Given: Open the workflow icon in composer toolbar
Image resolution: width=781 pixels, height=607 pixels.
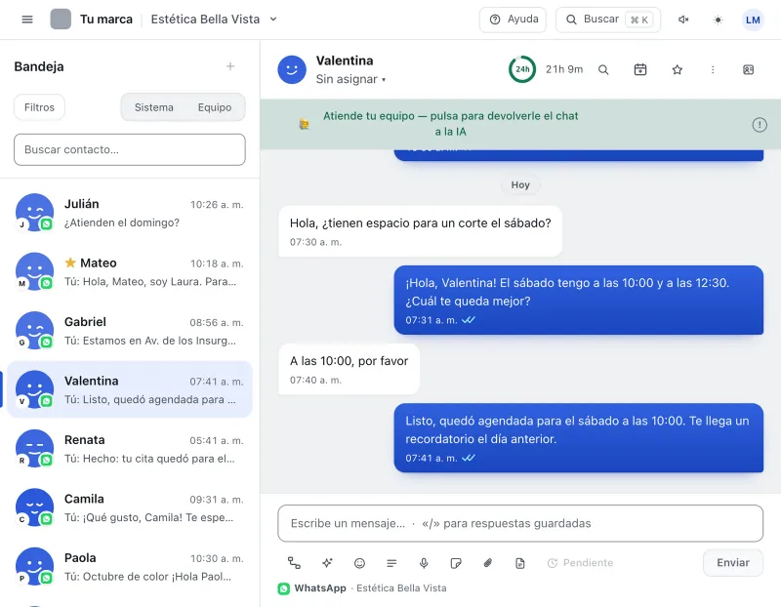Looking at the screenshot, I should (x=294, y=563).
